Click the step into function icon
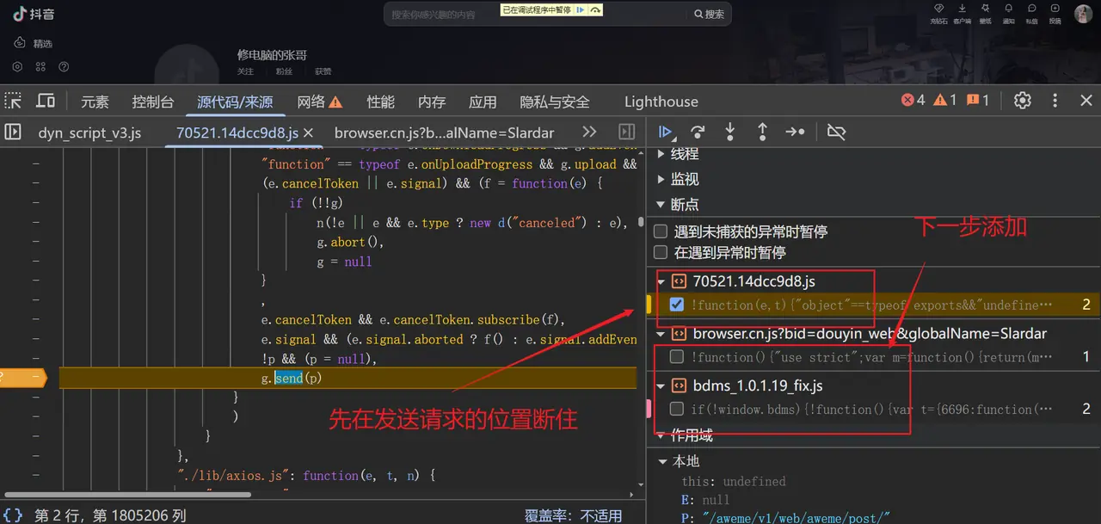Image resolution: width=1101 pixels, height=524 pixels. (x=730, y=132)
